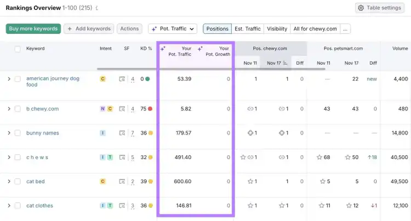
Task: Check the cat bed row checkbox
Action: pos(18,181)
